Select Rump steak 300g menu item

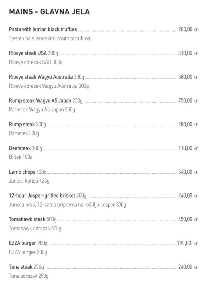point(27,125)
